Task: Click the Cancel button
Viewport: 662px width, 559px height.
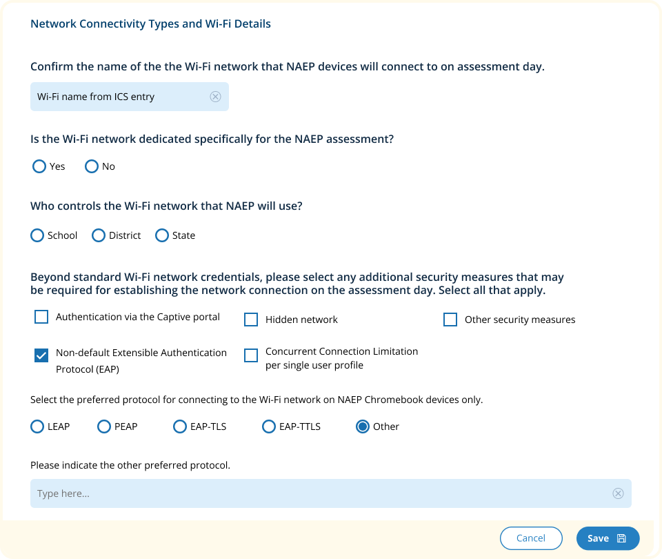Action: click(x=531, y=538)
